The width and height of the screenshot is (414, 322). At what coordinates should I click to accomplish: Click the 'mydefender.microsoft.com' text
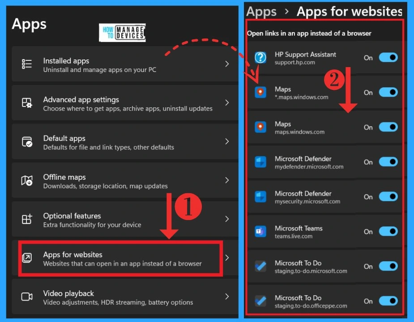309,167
